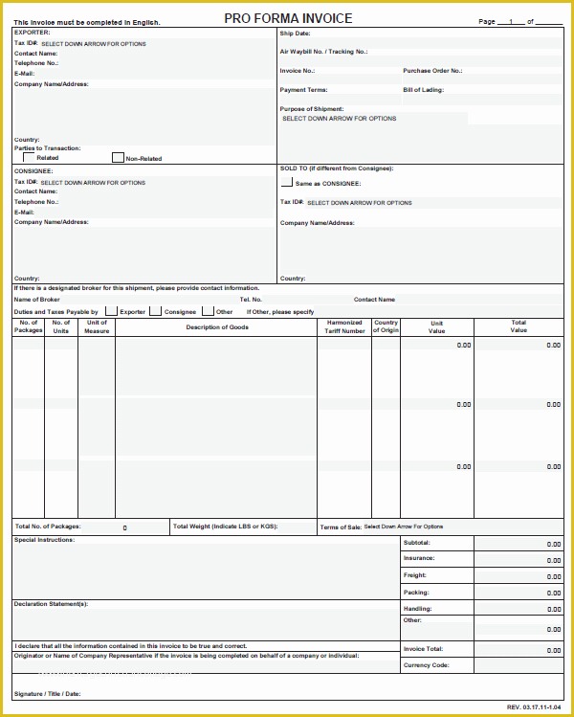Viewport: 574px width, 717px height.
Task: Click the Exporter E-Mail field
Action: 155,74
